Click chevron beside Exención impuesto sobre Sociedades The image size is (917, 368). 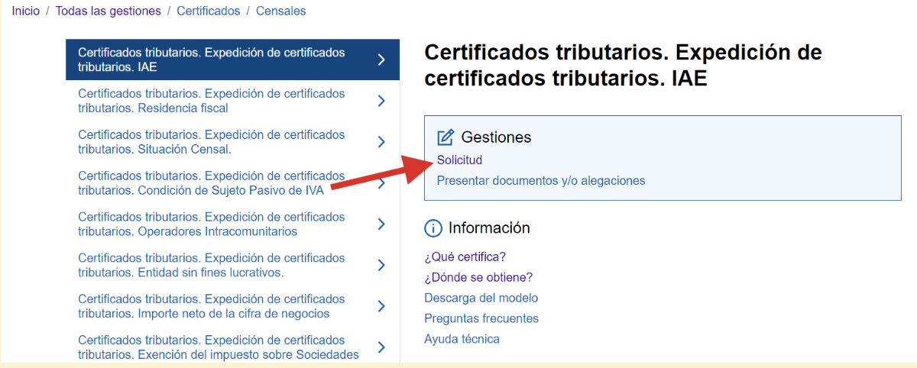381,347
